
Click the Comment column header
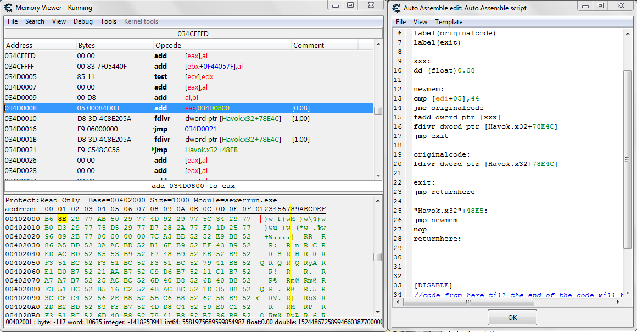pyautogui.click(x=309, y=45)
